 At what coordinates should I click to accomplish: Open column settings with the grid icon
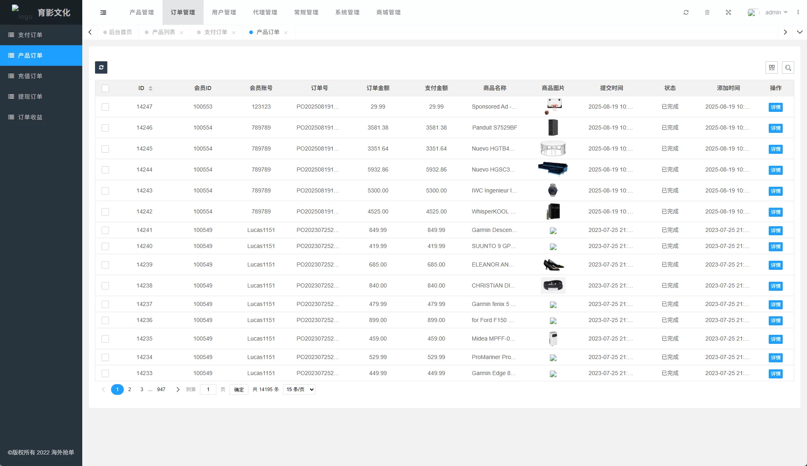point(772,67)
